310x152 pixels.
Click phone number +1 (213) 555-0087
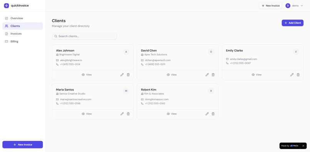click(x=240, y=63)
